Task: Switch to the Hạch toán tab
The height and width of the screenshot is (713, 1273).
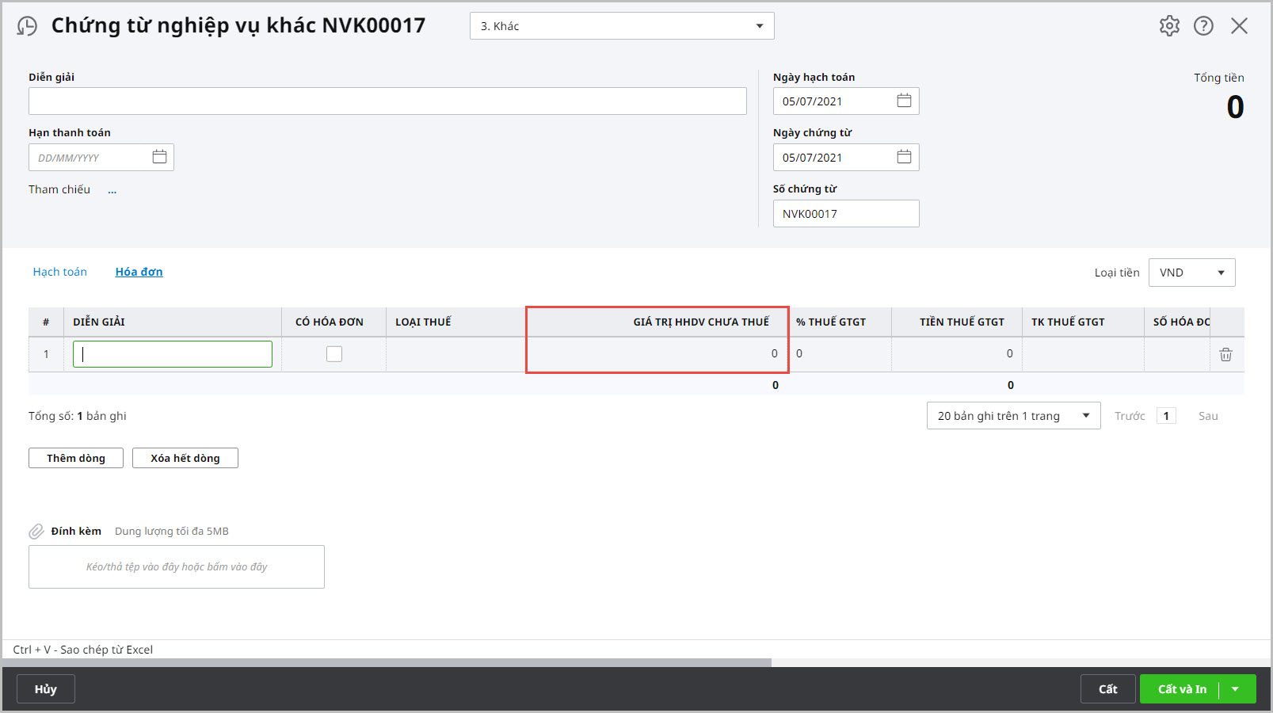Action: [x=60, y=272]
